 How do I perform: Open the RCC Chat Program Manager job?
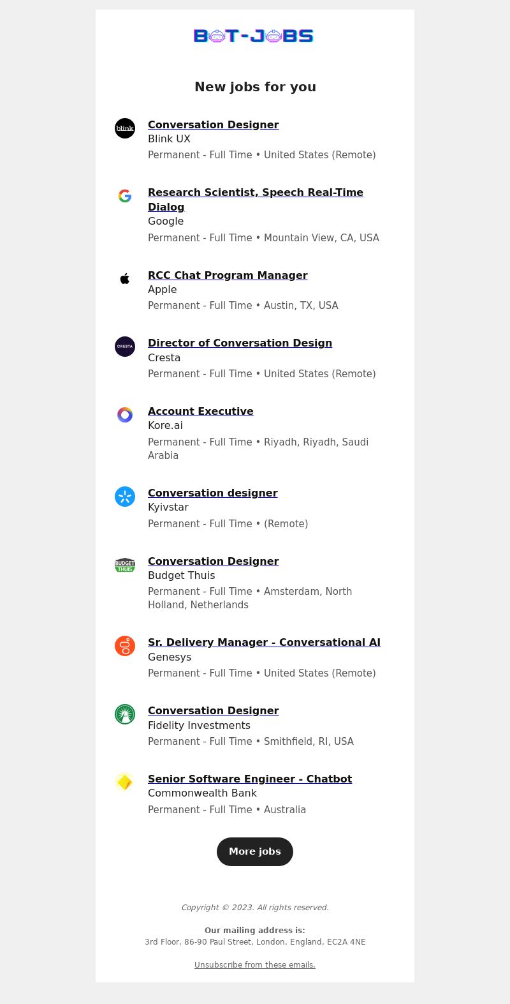[x=228, y=275]
